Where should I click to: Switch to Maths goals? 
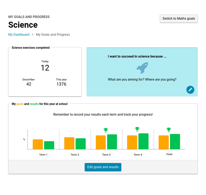[179, 19]
